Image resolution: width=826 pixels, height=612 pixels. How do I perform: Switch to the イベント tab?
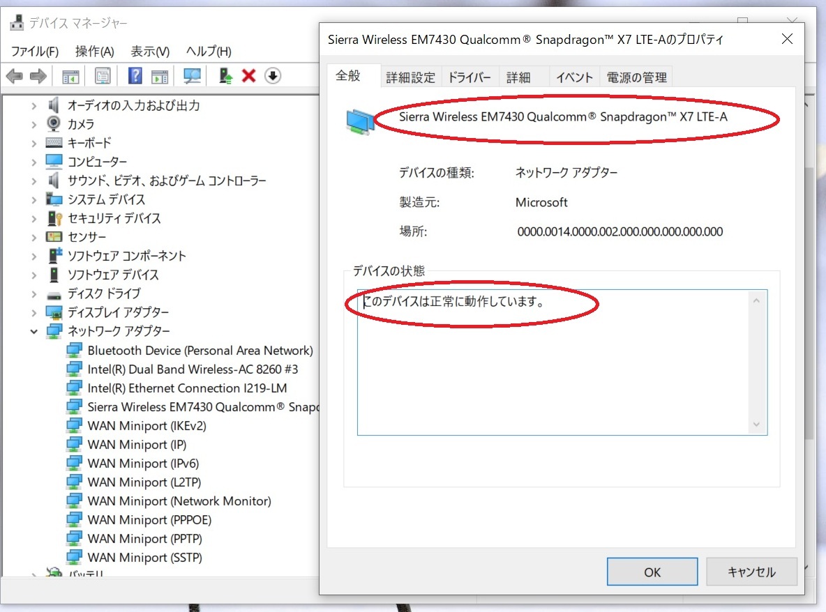(x=574, y=77)
